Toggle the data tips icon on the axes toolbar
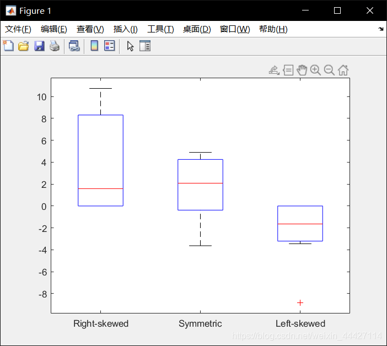This screenshot has width=387, height=346. (x=288, y=71)
